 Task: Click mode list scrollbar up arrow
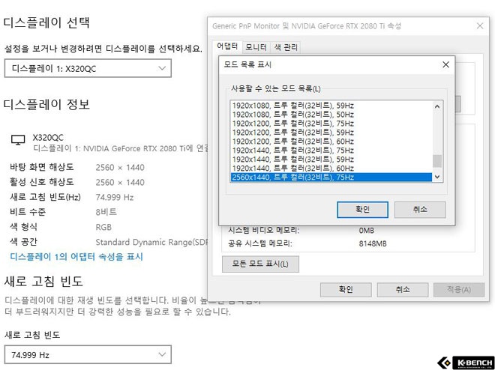point(437,106)
